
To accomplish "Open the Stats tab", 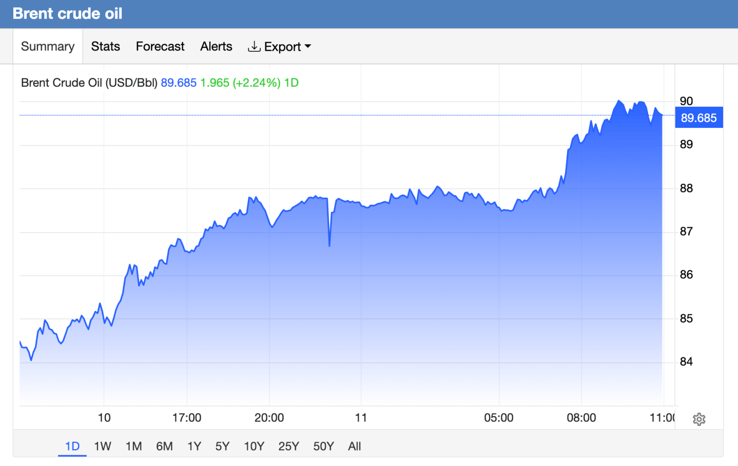I will pyautogui.click(x=106, y=46).
